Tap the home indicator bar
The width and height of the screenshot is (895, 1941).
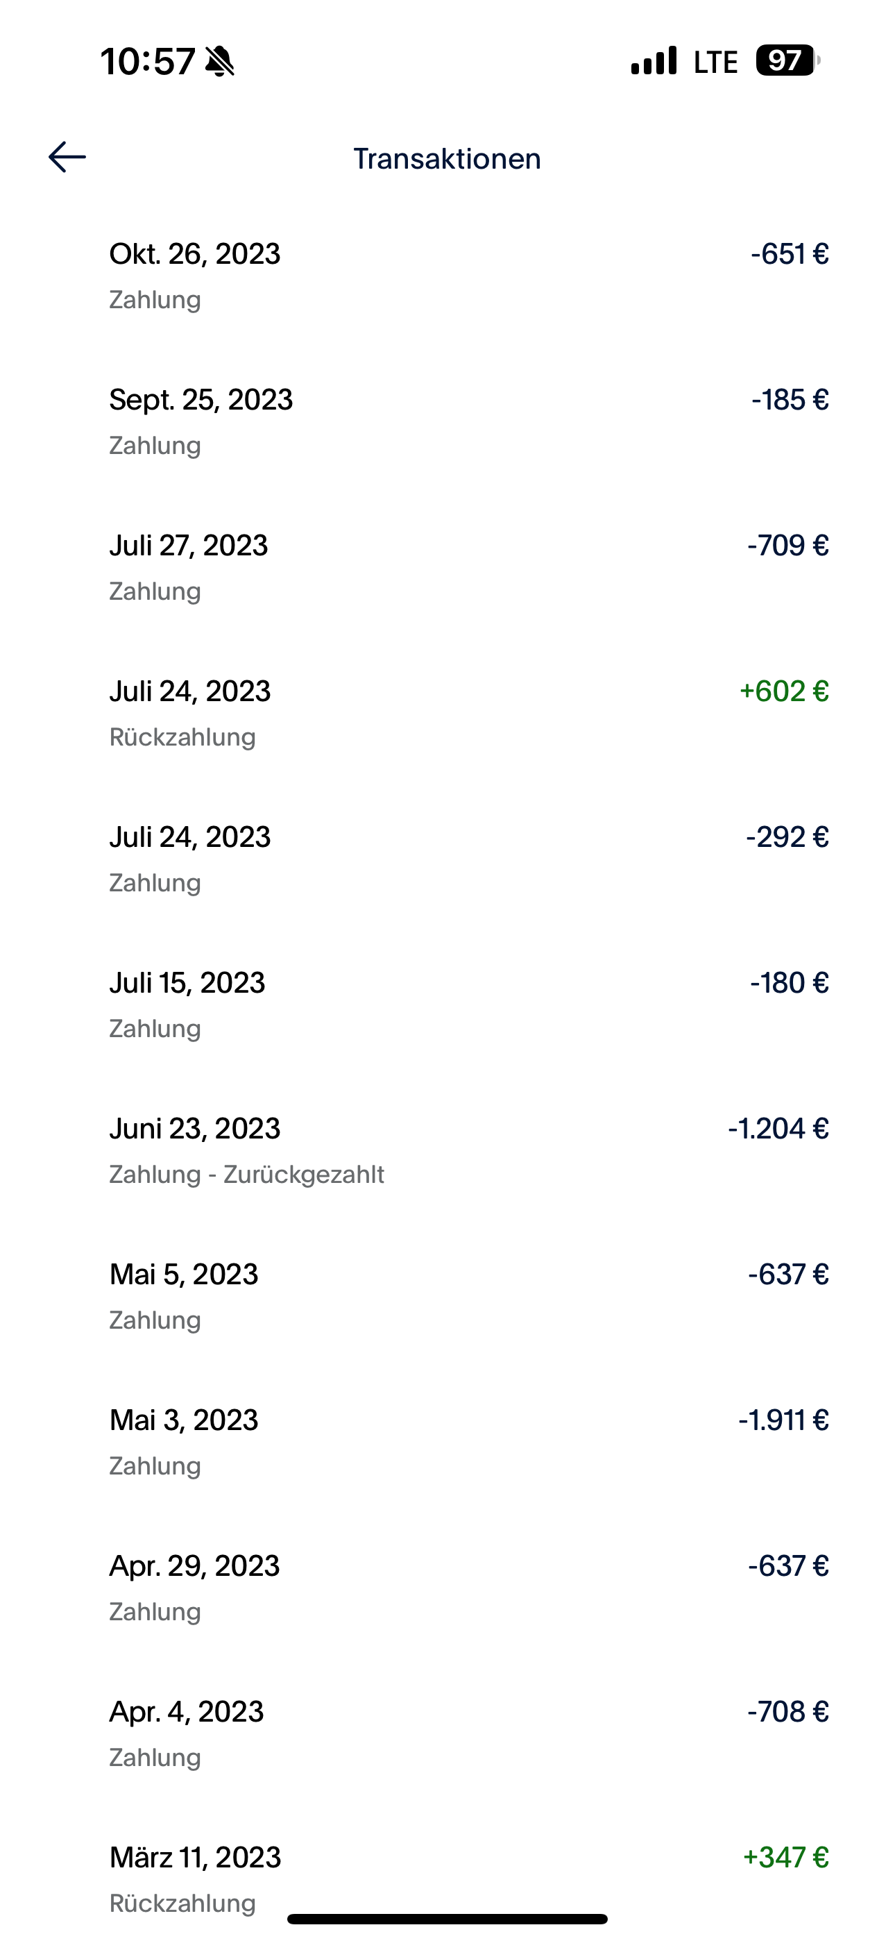pos(447,1918)
